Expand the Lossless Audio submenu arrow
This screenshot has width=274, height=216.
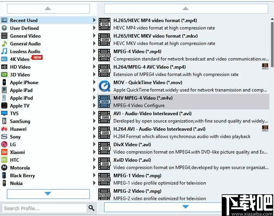(94, 51)
